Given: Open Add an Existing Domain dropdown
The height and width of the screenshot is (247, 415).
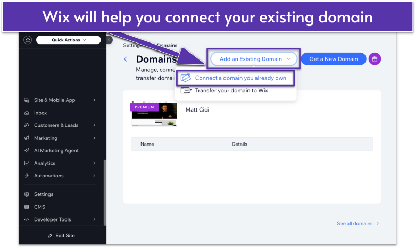Looking at the screenshot, I should 254,59.
